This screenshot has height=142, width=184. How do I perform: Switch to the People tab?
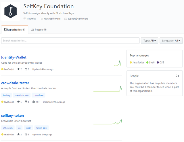pos(39,30)
